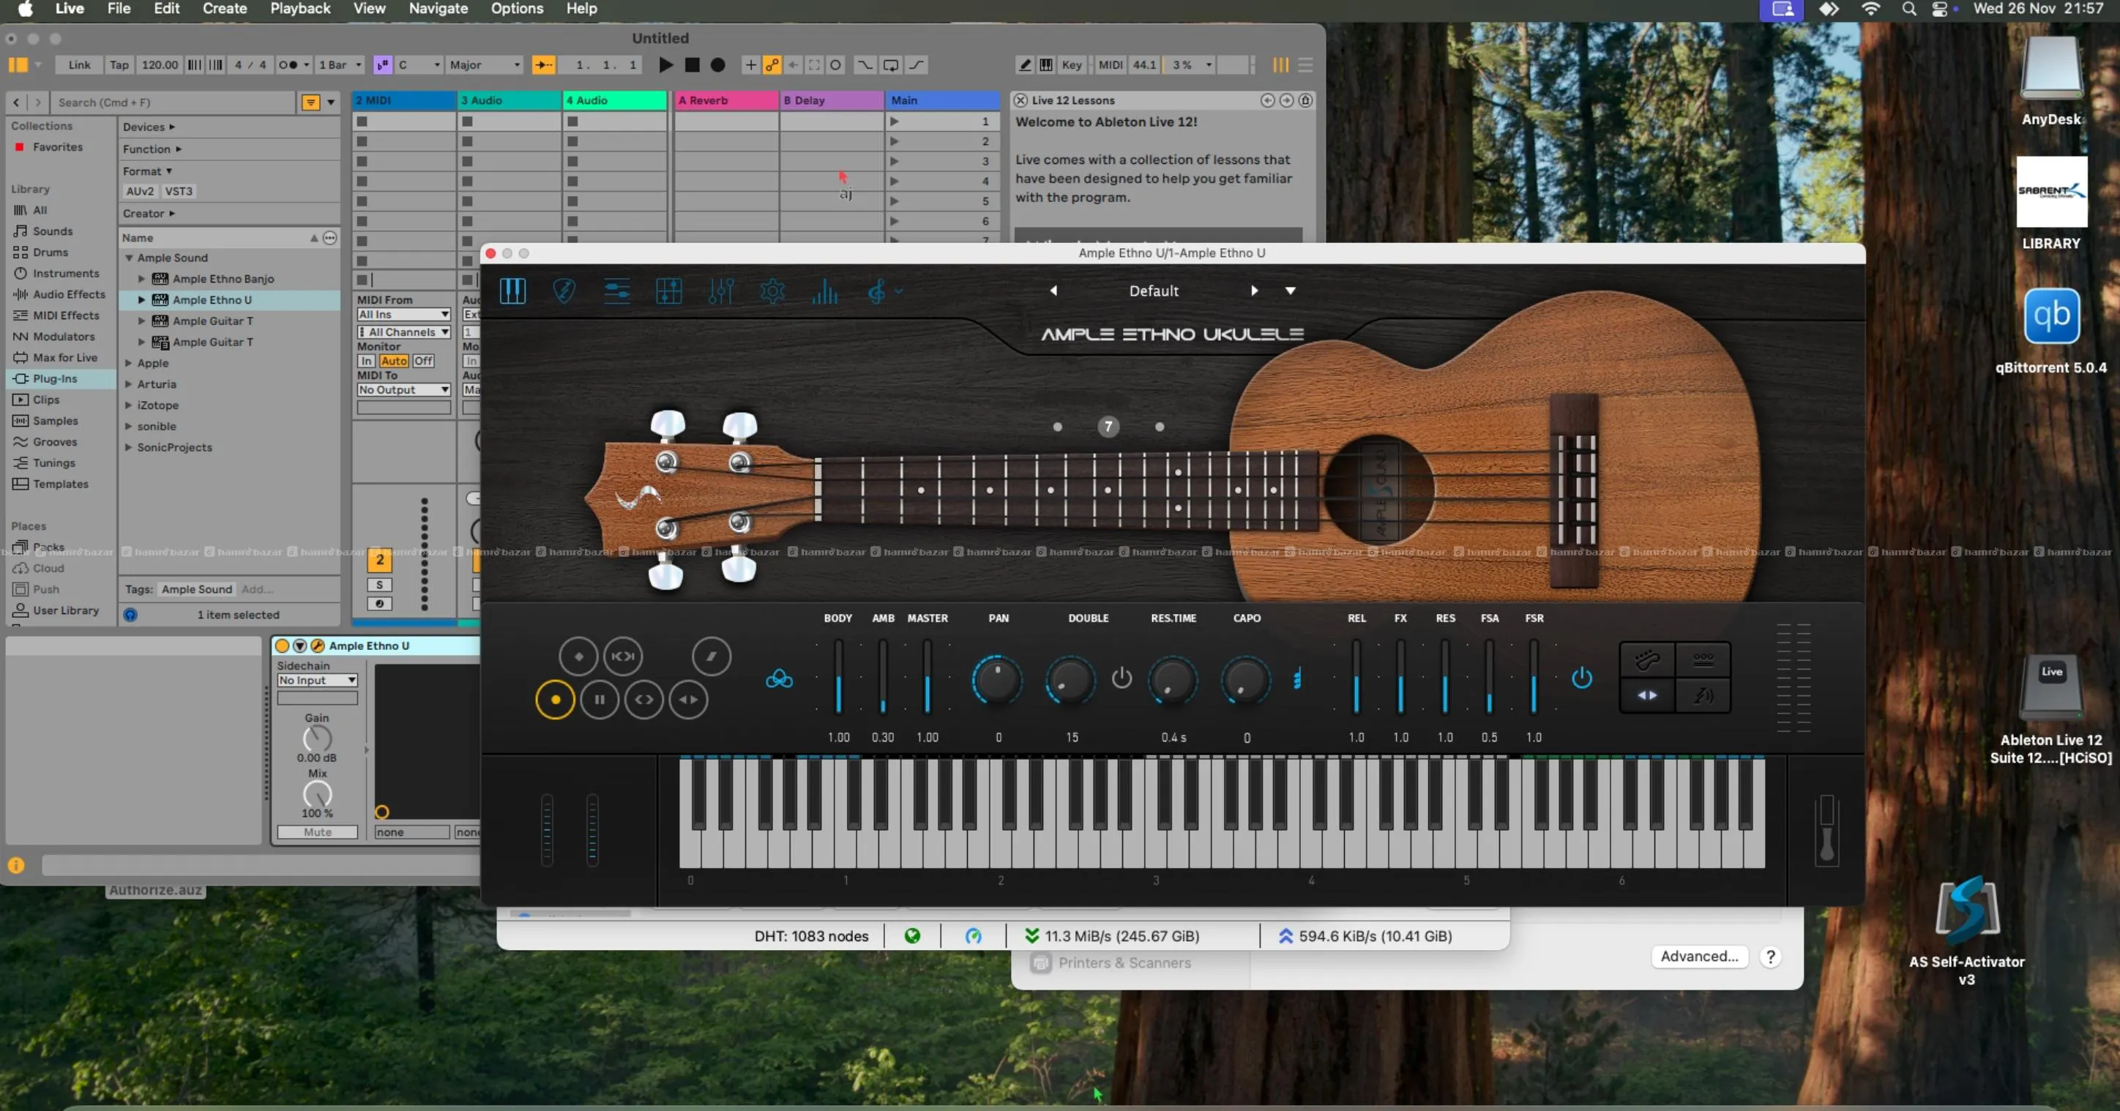The image size is (2120, 1111).
Task: Click the Draw Mode pencil icon
Action: point(1025,65)
